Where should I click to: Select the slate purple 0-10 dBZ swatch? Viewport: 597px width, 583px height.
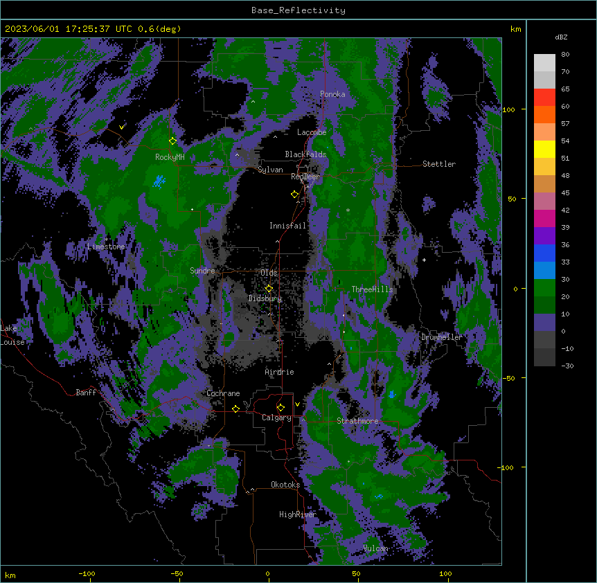[x=544, y=323]
